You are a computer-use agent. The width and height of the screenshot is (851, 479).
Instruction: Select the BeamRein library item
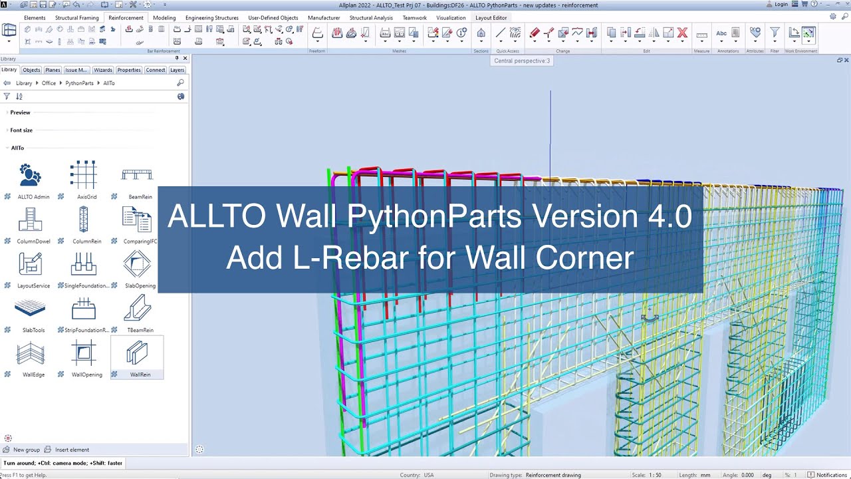137,180
